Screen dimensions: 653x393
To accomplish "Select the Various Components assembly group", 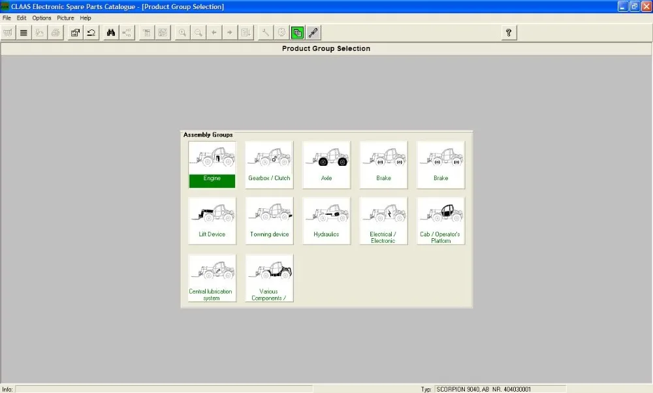I will point(270,278).
